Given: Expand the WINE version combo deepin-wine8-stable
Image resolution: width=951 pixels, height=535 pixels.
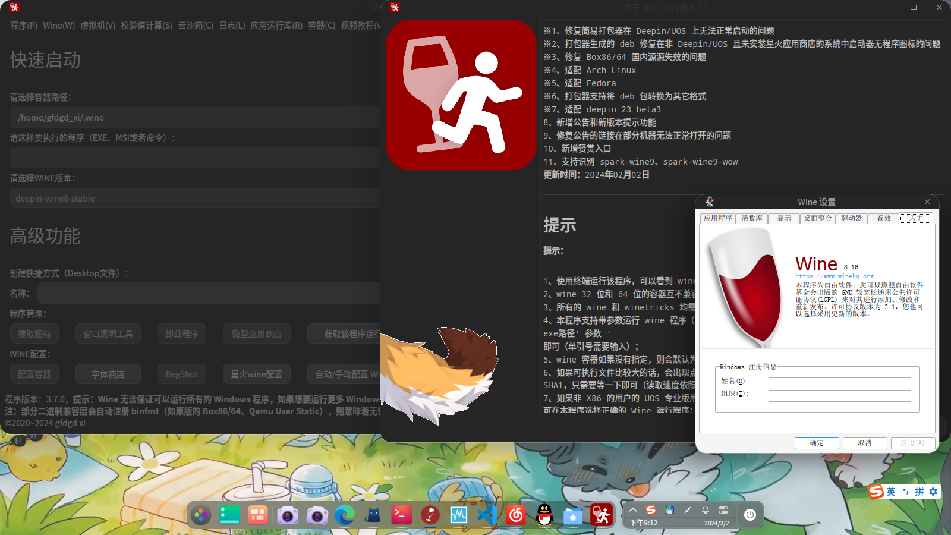Looking at the screenshot, I should pyautogui.click(x=195, y=198).
